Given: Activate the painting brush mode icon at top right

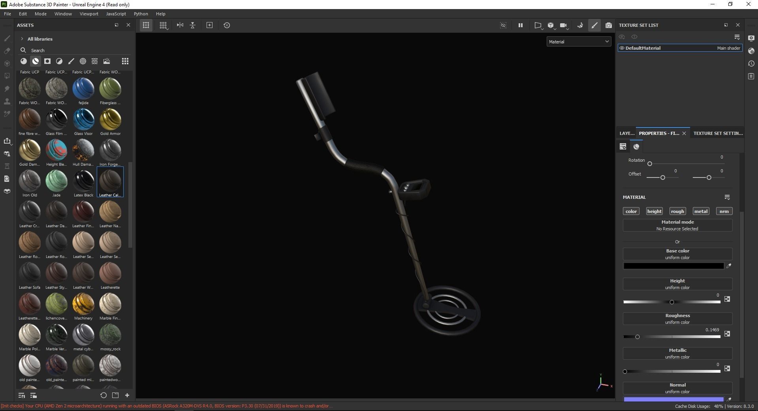Looking at the screenshot, I should point(594,25).
